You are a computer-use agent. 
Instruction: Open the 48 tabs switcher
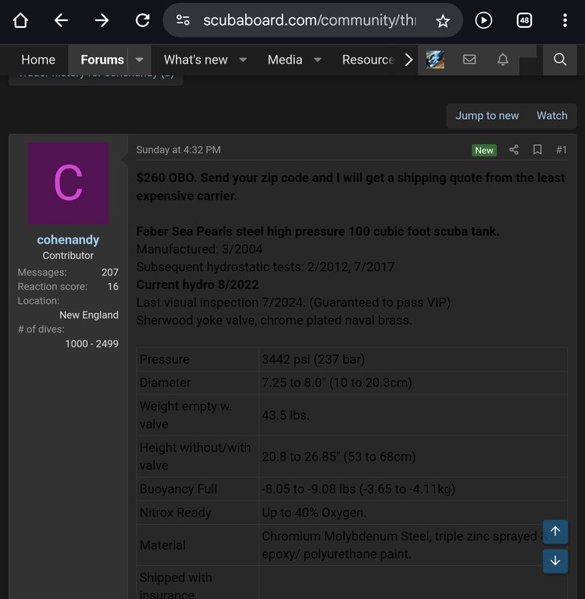524,20
